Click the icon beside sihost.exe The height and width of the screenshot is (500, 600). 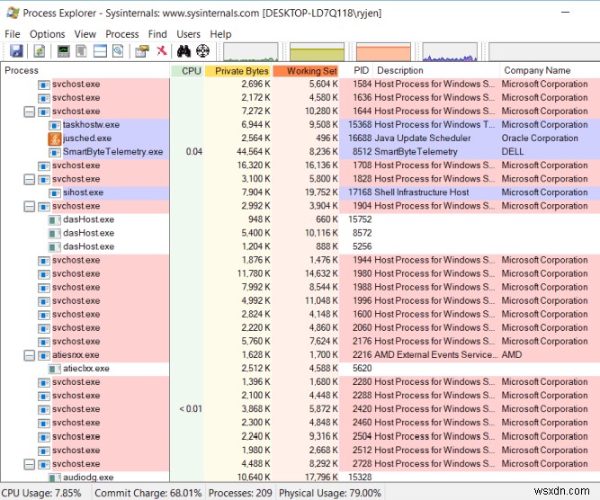(54, 192)
